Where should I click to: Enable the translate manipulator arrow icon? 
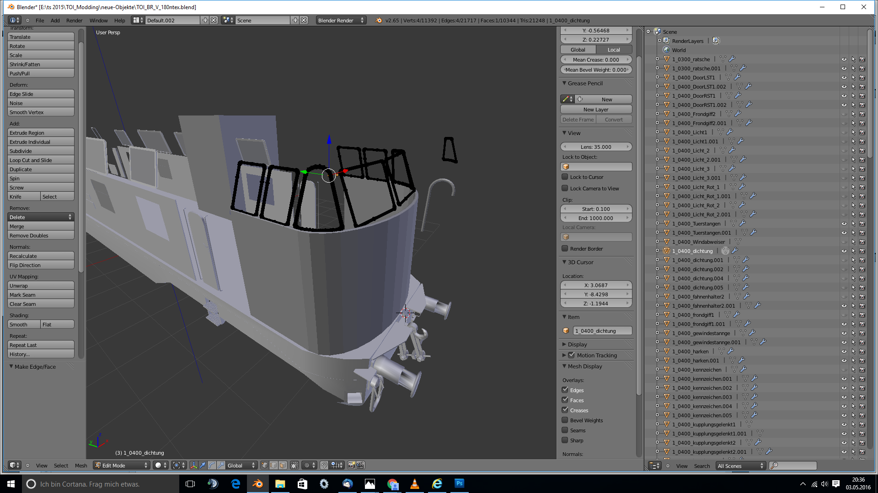click(x=203, y=465)
